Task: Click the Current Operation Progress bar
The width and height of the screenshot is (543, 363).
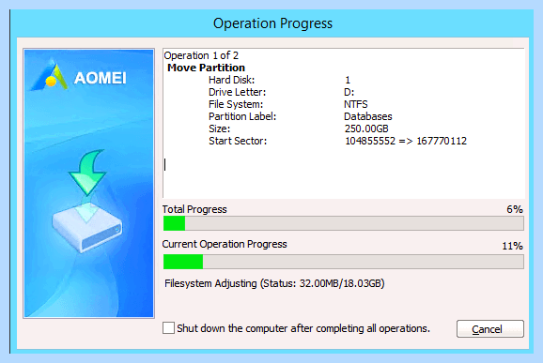Action: (x=343, y=262)
